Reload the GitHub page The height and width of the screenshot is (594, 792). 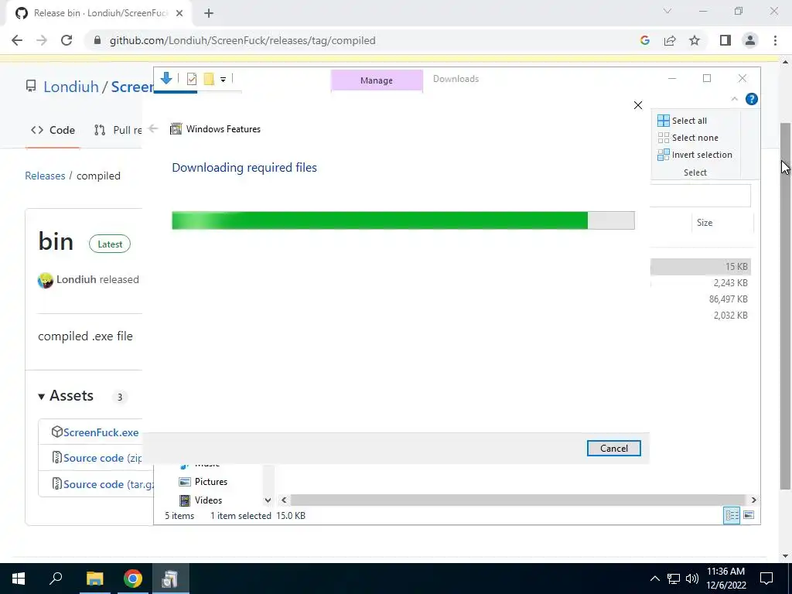(x=67, y=40)
